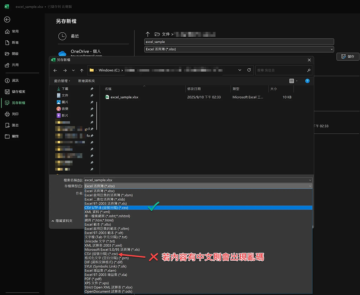Screen dimensions: 360x295
Task: Click 隱藏資料夾 toggle
Action: (x=62, y=221)
